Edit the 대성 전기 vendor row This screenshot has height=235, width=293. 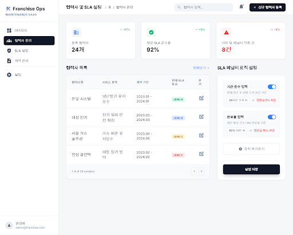tap(201, 117)
